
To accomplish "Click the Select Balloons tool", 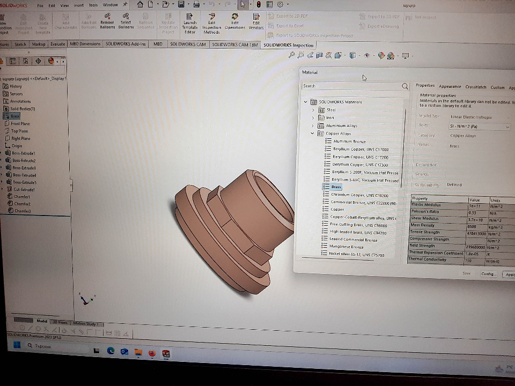I will pyautogui.click(x=126, y=17).
